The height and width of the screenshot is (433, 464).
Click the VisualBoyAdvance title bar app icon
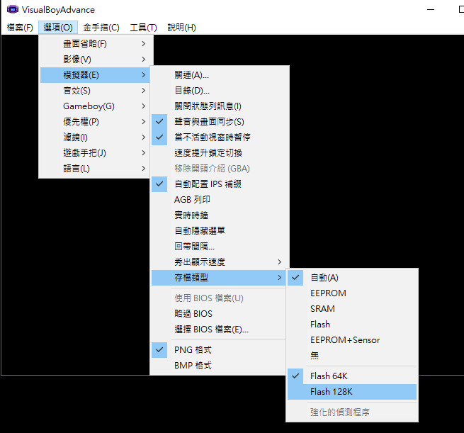tap(13, 9)
